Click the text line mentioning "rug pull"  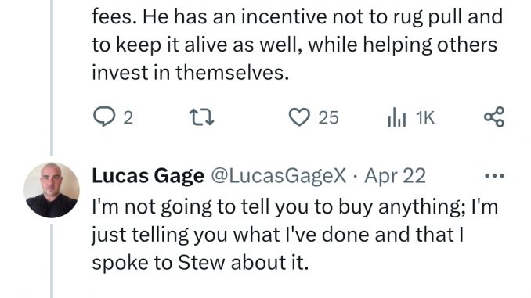[297, 17]
